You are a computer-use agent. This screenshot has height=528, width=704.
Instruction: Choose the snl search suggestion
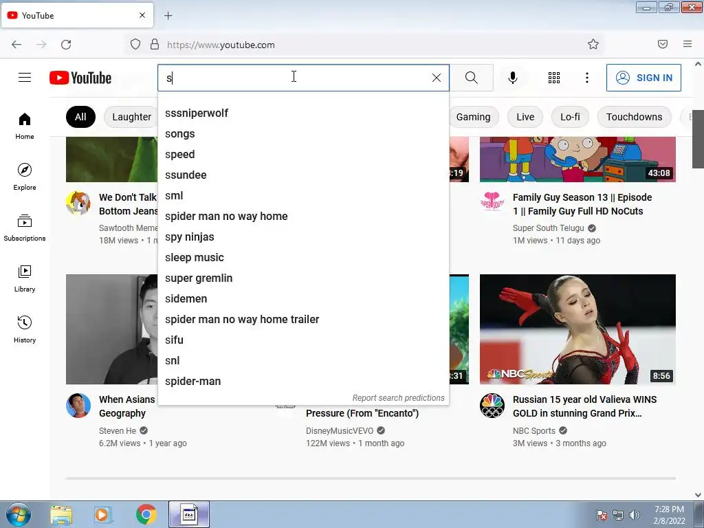[303, 361]
